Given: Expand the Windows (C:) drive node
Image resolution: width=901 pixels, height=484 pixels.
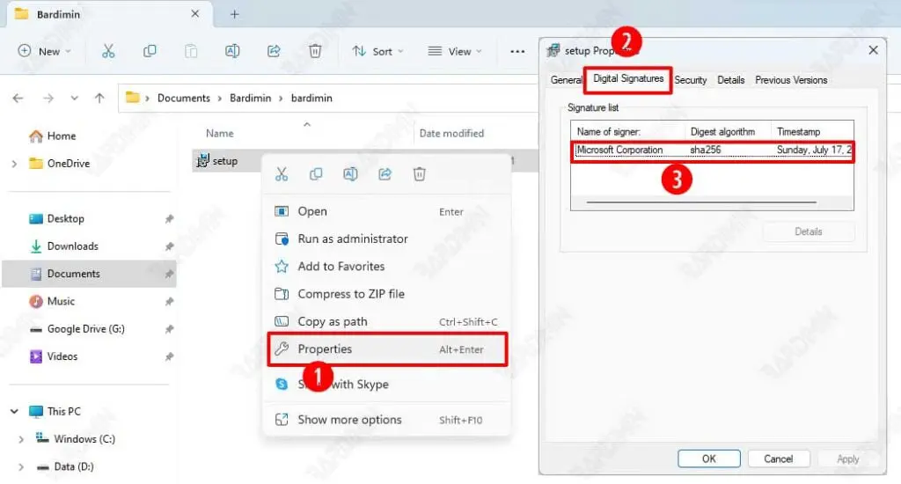Looking at the screenshot, I should tap(21, 440).
